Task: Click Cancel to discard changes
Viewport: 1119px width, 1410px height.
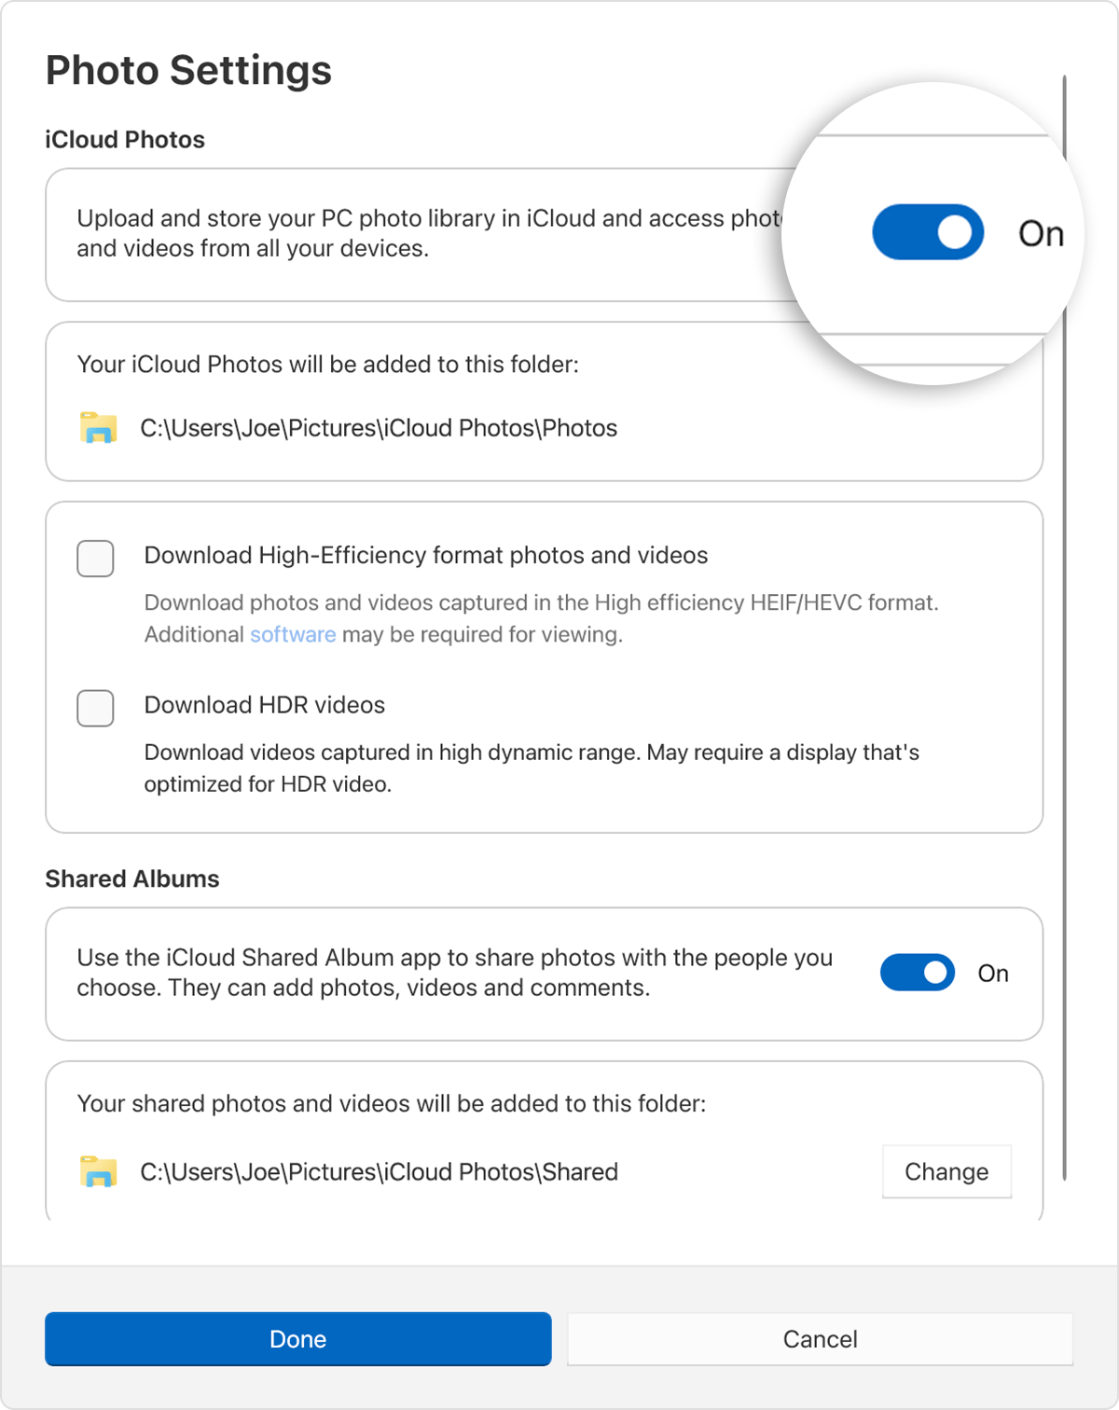Action: (820, 1338)
